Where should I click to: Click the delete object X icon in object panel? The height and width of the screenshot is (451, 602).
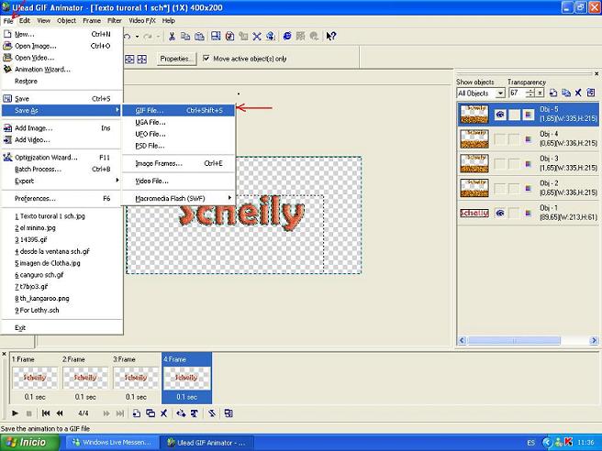(578, 93)
